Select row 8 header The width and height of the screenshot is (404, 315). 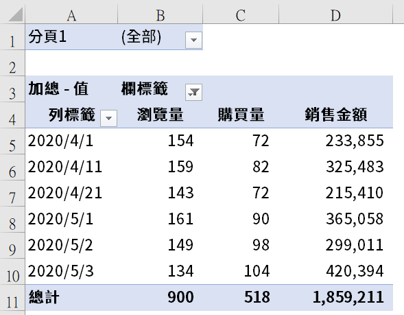pyautogui.click(x=12, y=220)
